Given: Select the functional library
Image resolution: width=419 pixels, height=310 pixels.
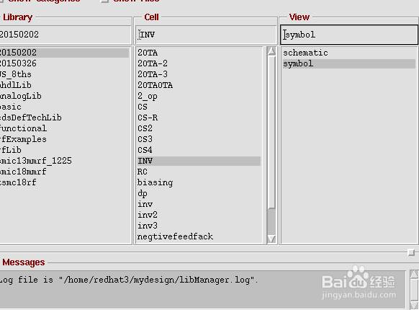Looking at the screenshot, I should coord(24,128).
